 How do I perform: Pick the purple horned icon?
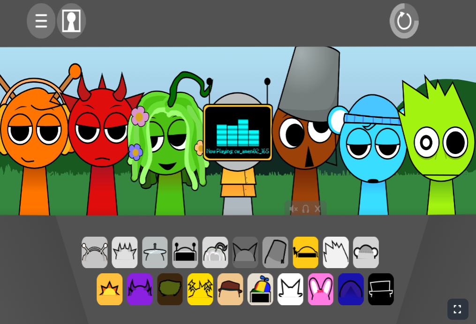tap(140, 289)
